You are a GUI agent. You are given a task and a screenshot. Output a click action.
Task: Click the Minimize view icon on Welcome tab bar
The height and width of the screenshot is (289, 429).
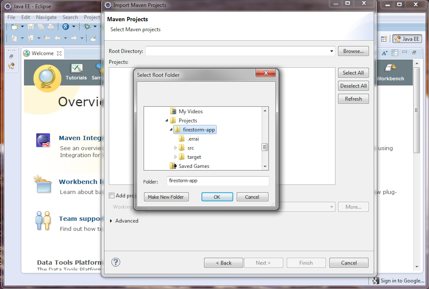405,52
